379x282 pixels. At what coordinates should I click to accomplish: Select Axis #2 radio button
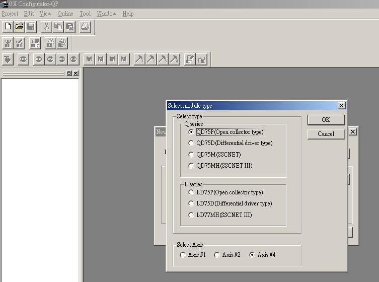pyautogui.click(x=217, y=255)
